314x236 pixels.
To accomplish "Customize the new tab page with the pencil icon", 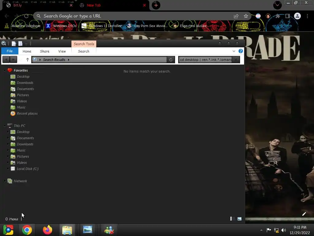I will point(304,214).
